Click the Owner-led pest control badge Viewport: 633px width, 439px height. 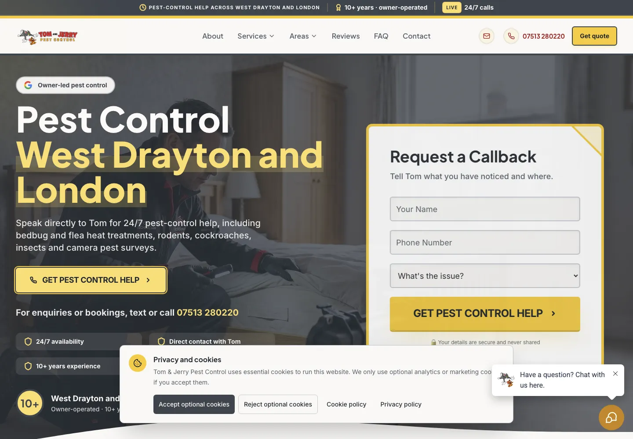(x=65, y=85)
